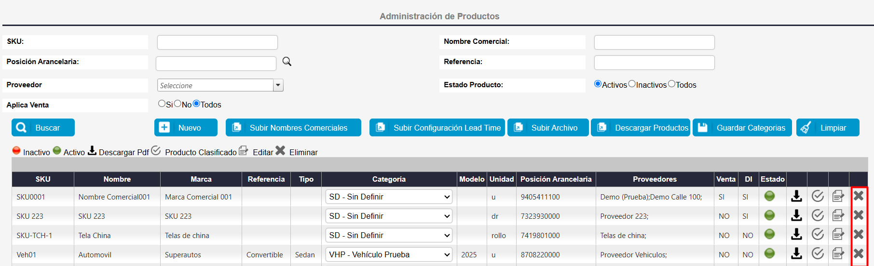Choose Si for Aplica Venta

coord(162,104)
